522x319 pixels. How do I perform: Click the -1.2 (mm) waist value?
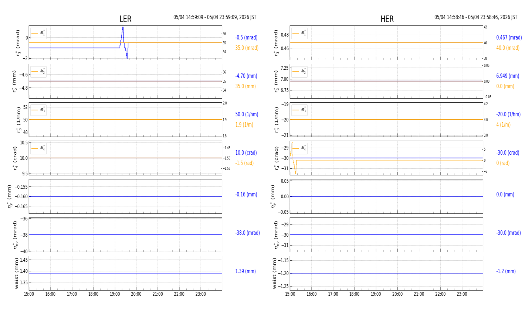tap(506, 271)
